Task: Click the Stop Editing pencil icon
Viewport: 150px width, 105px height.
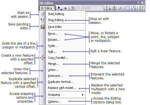Action: [43, 20]
